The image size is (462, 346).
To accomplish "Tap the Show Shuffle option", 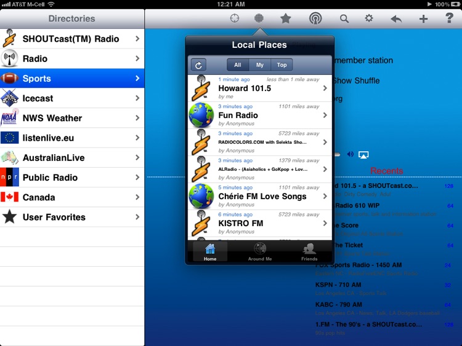I will point(356,81).
